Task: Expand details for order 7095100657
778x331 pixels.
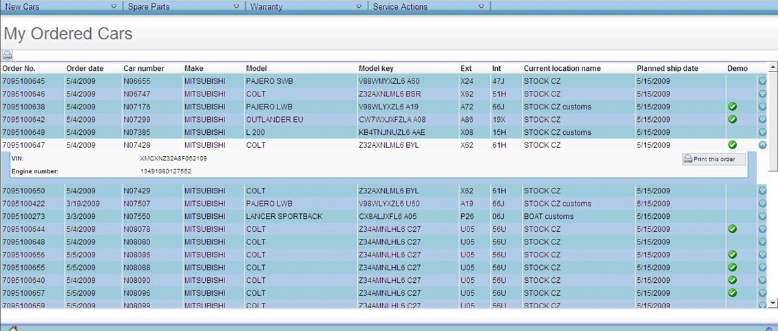Action: (x=763, y=293)
